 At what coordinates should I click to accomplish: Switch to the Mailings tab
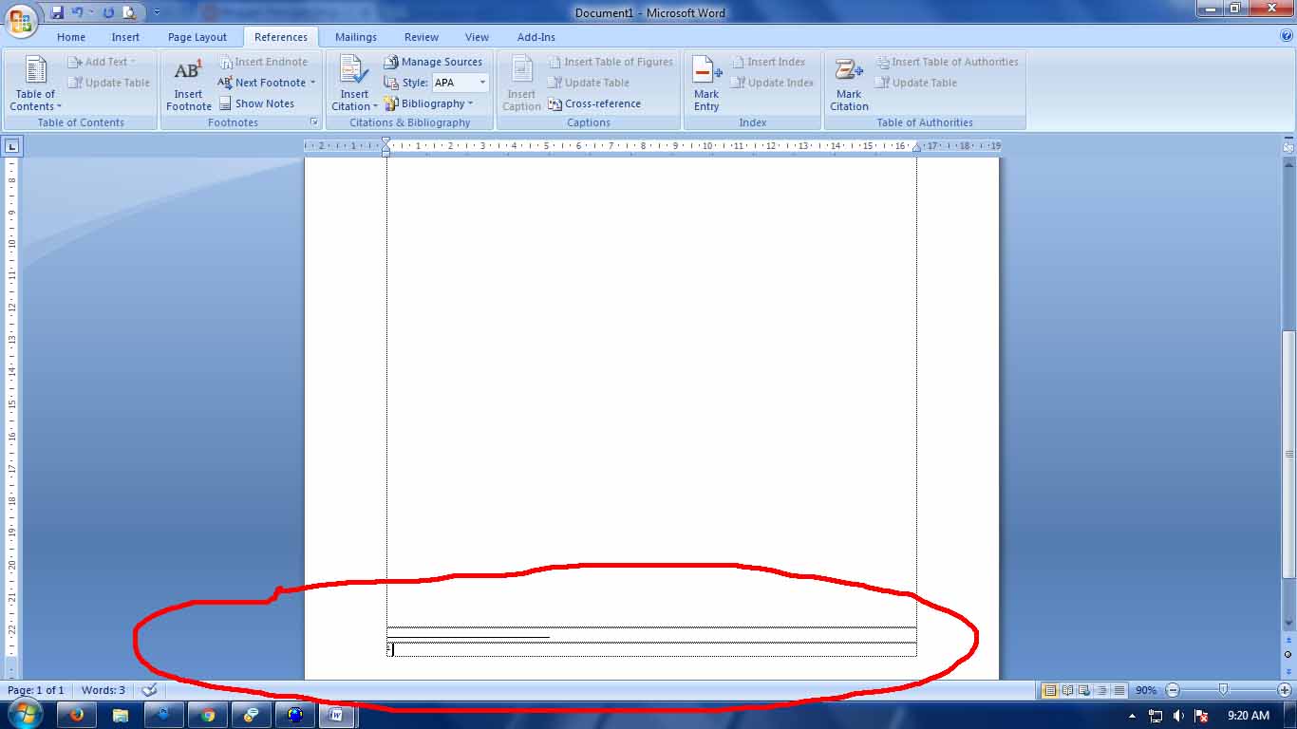(x=355, y=37)
